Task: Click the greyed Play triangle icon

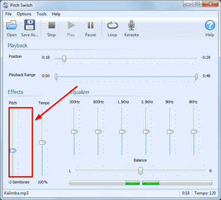Action: pos(71,25)
